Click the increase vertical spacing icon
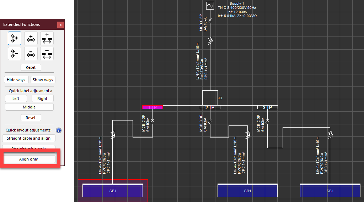Screen dimensions: 364x202 [x=15, y=38]
